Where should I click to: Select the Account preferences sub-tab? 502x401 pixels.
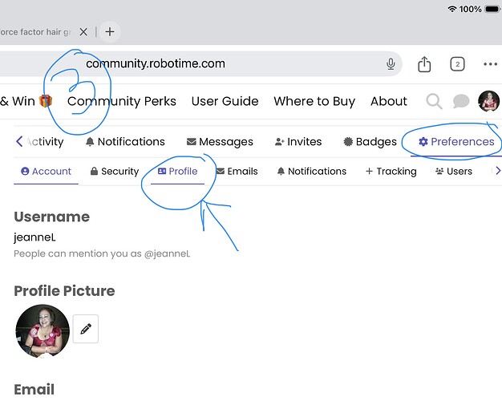pos(46,172)
